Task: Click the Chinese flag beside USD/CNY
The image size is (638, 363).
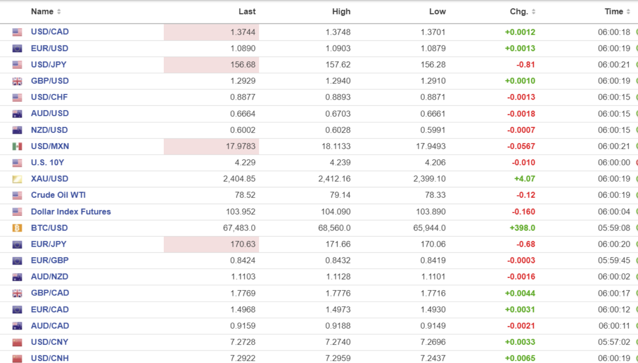Action: [x=17, y=342]
